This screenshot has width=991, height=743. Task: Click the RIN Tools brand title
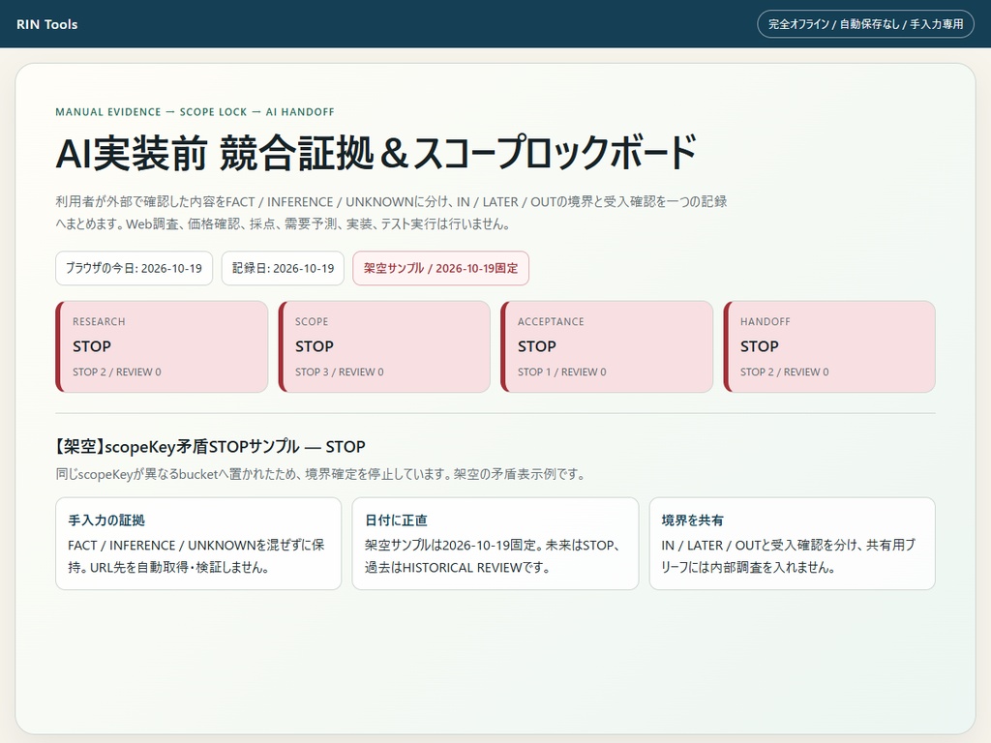click(46, 24)
